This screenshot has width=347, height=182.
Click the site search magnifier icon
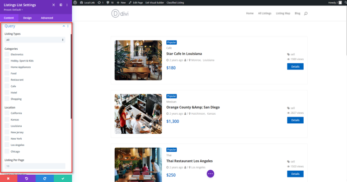coord(305,14)
